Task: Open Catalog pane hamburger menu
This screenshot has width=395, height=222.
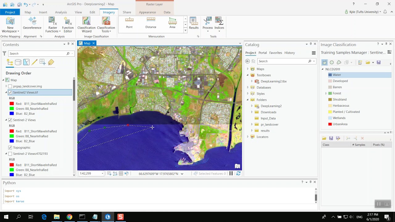Action: (314, 53)
